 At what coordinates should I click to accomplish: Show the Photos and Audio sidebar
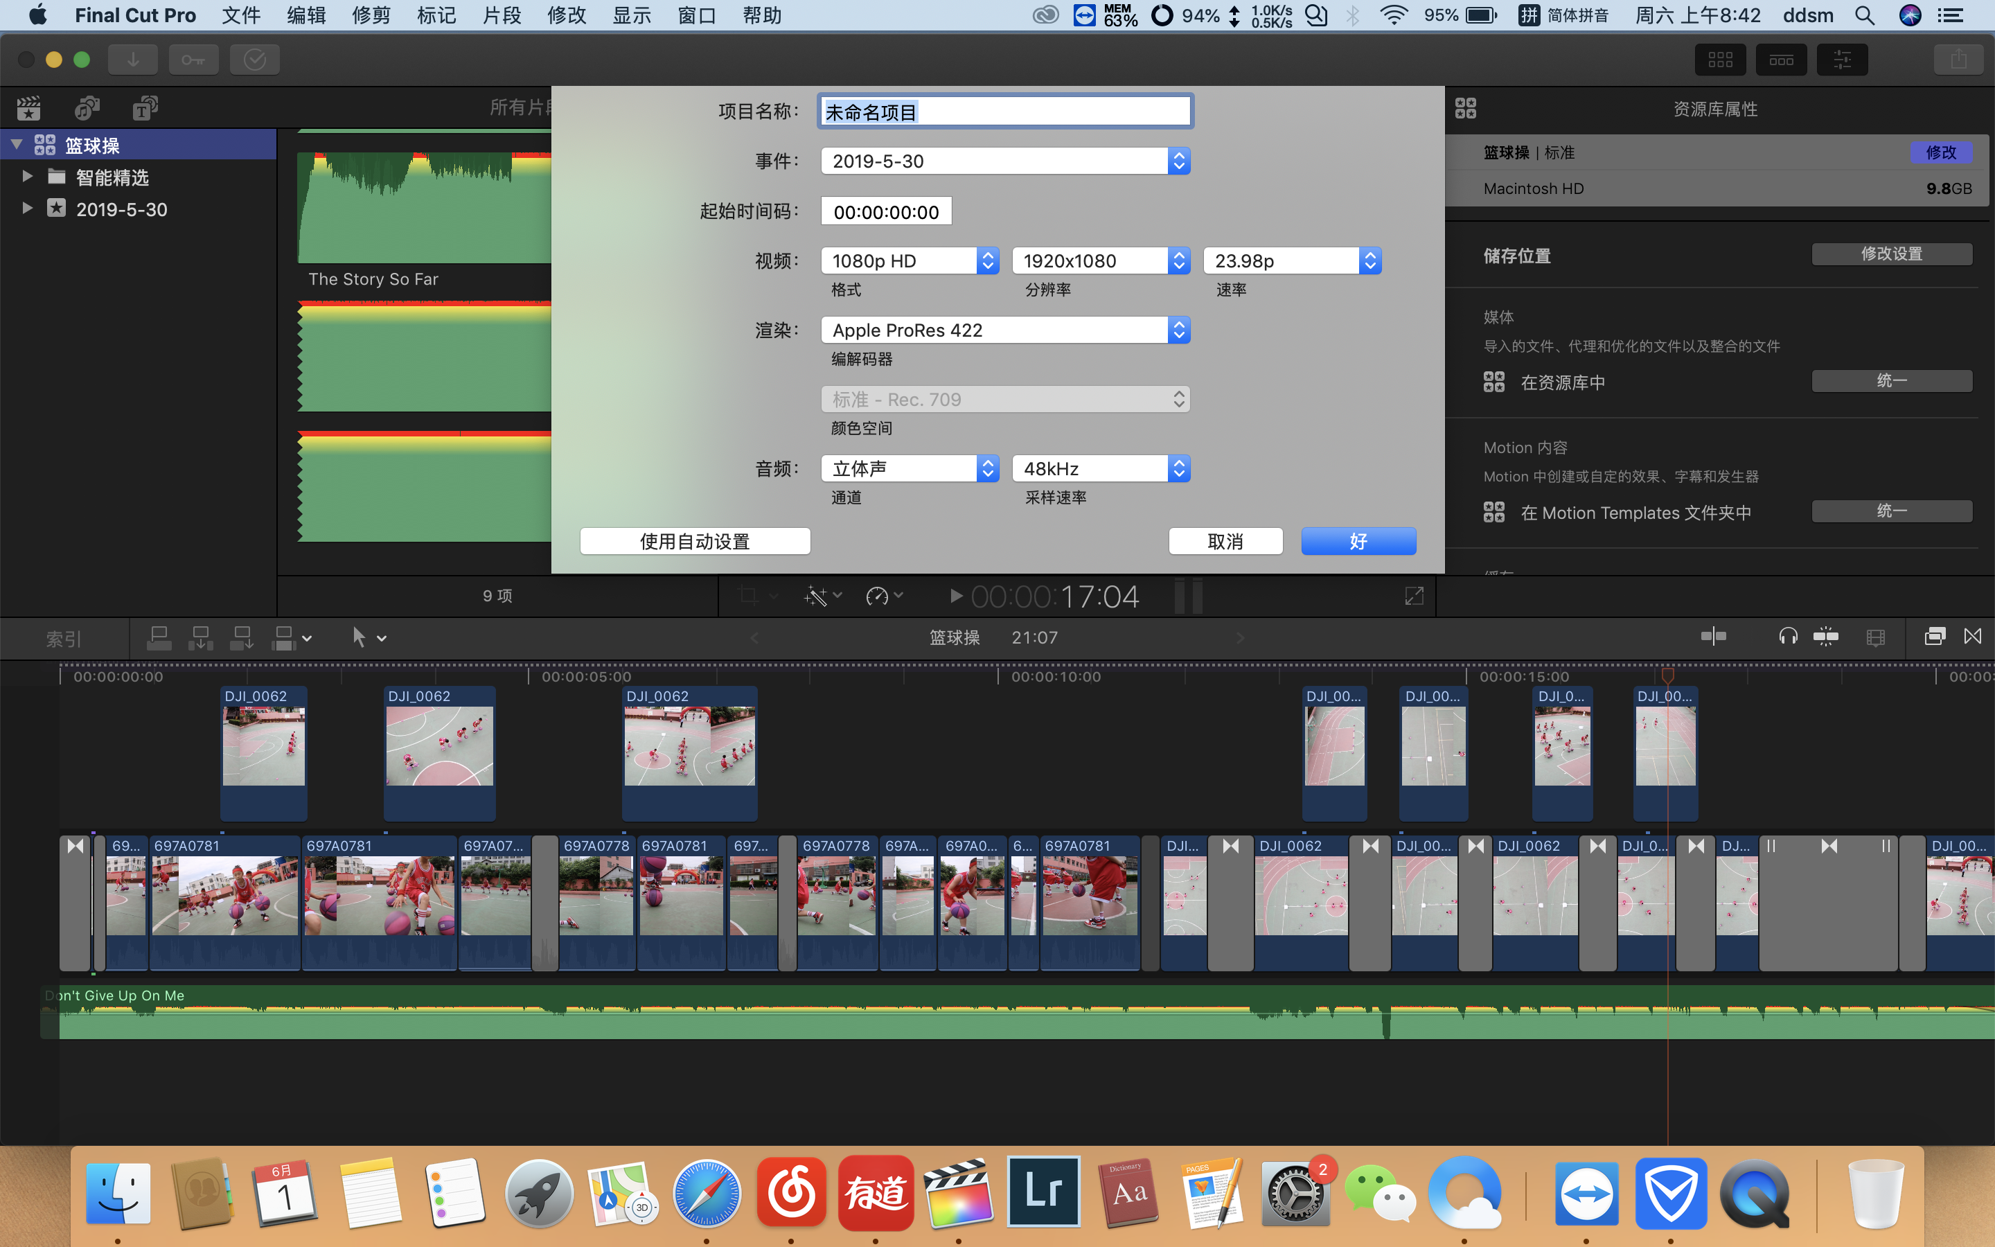pyautogui.click(x=87, y=108)
